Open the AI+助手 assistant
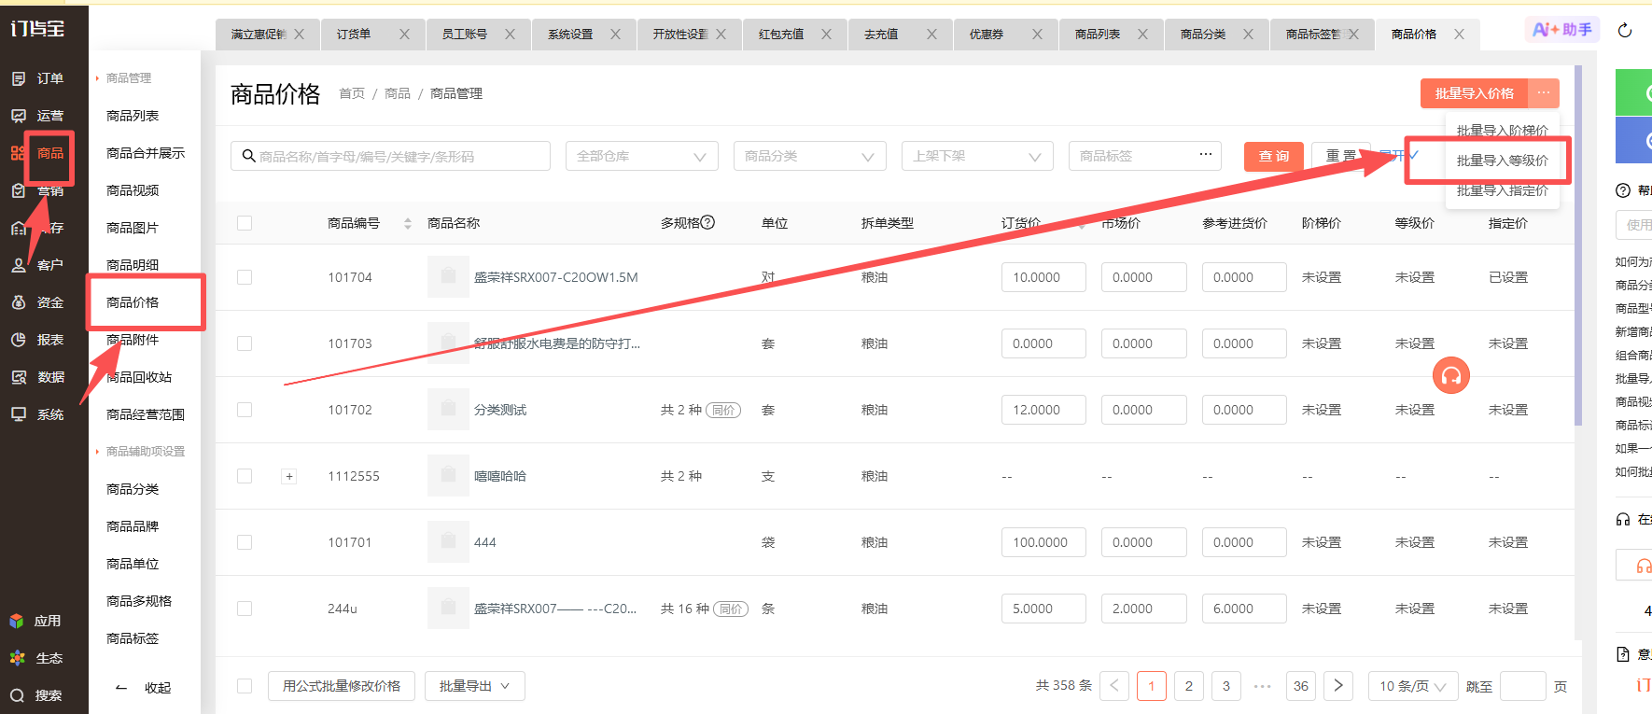 coord(1562,30)
